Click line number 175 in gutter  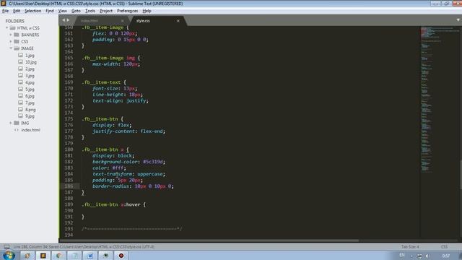coord(69,119)
